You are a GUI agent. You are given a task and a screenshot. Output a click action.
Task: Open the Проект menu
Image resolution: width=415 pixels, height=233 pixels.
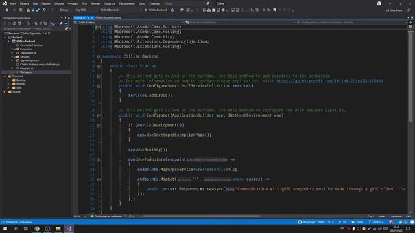tap(46, 3)
